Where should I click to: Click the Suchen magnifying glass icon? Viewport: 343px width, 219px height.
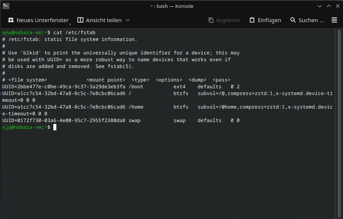[293, 20]
